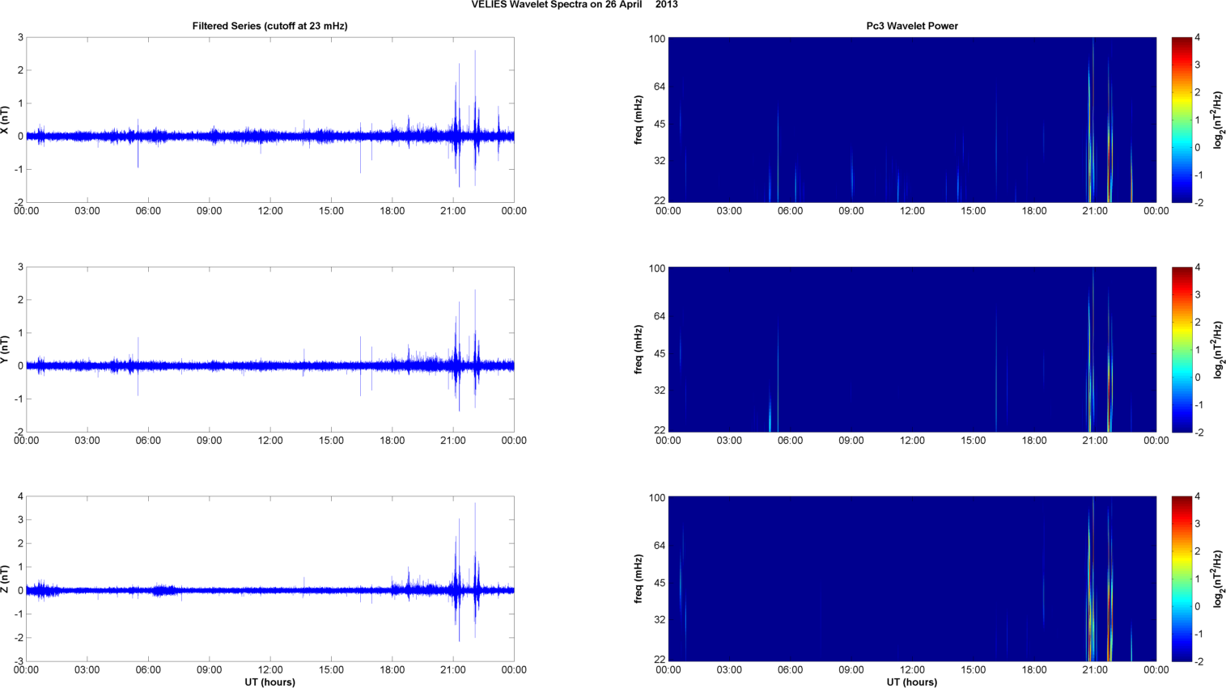Click the '45' frequency tick on the Z wavelet panel
Image resolution: width=1226 pixels, height=688 pixels.
660,583
